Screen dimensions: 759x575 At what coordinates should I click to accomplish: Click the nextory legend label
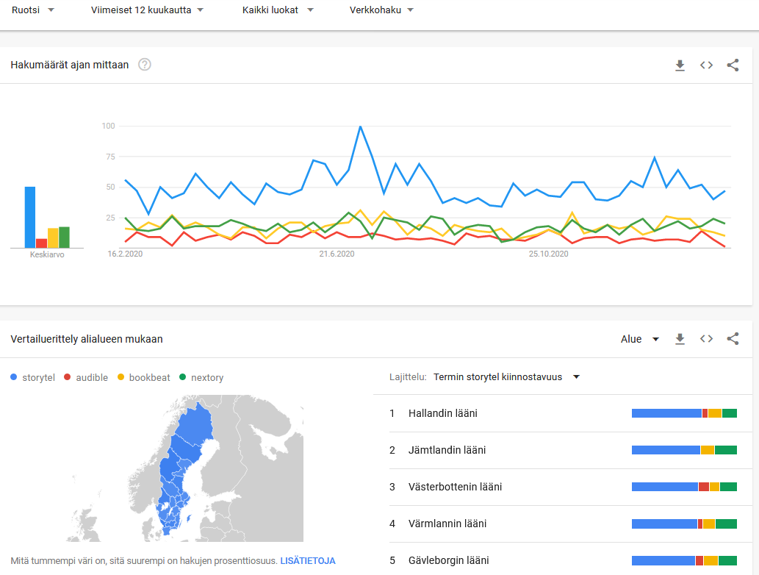[x=207, y=378]
